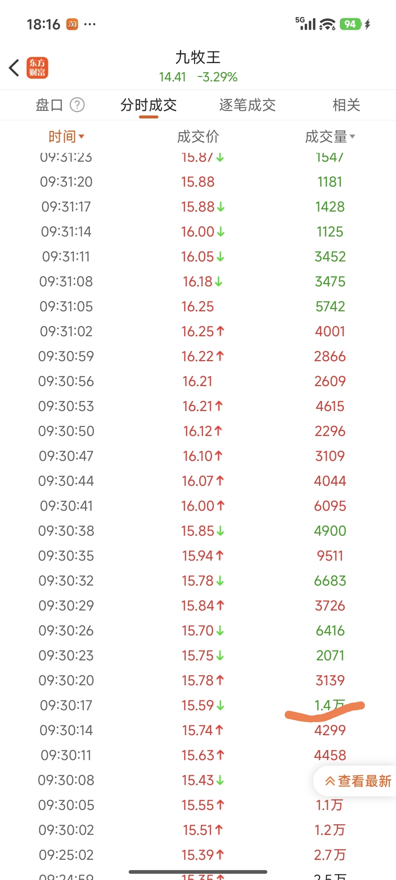The image size is (396, 880).
Task: Open the 东方财富 logo icon
Action: click(x=37, y=68)
